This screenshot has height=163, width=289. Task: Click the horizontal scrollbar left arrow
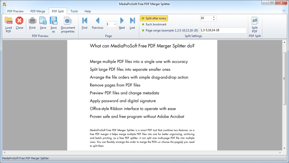pyautogui.click(x=5, y=152)
